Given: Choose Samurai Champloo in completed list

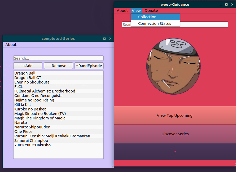Looking at the screenshot, I should click(x=31, y=141).
